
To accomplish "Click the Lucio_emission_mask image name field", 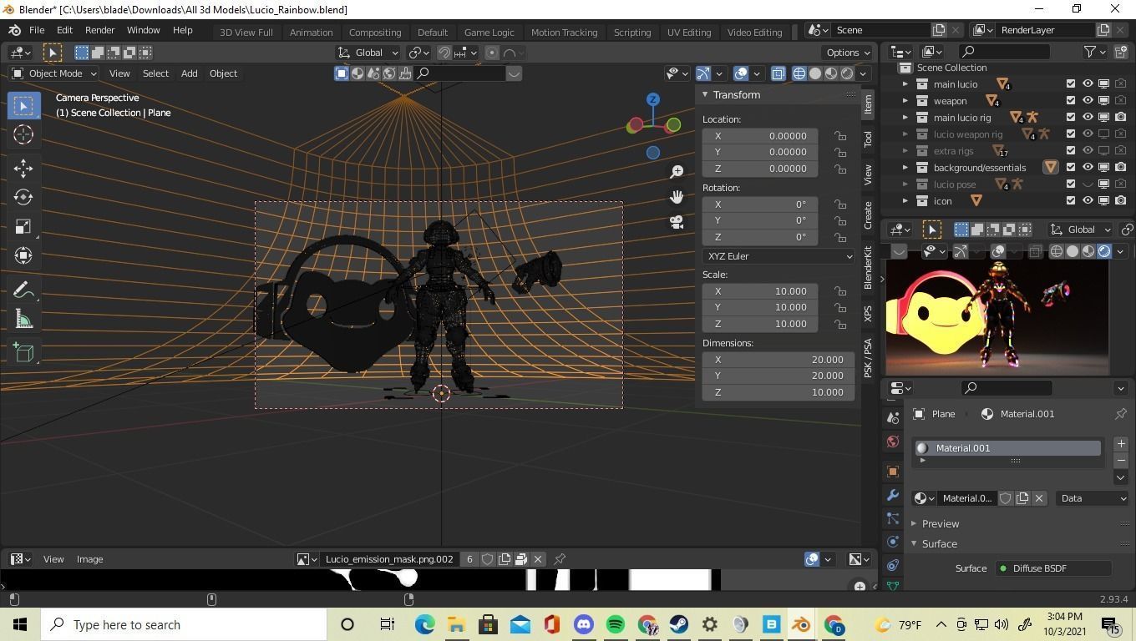I will click(391, 559).
